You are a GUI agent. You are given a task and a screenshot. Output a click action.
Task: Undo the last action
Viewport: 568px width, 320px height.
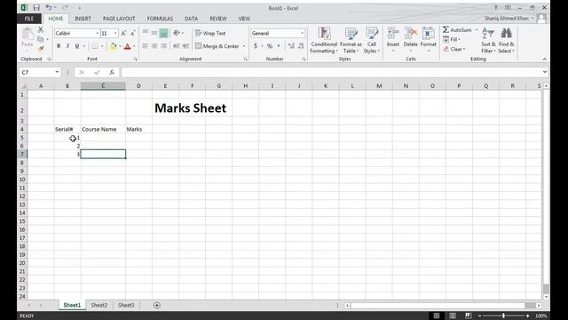49,8
